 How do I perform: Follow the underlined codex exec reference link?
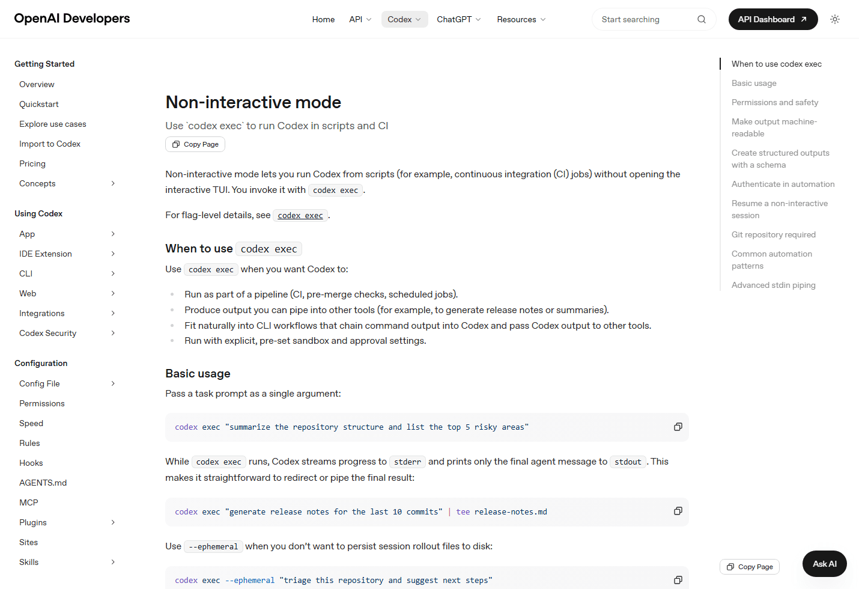pyautogui.click(x=300, y=215)
